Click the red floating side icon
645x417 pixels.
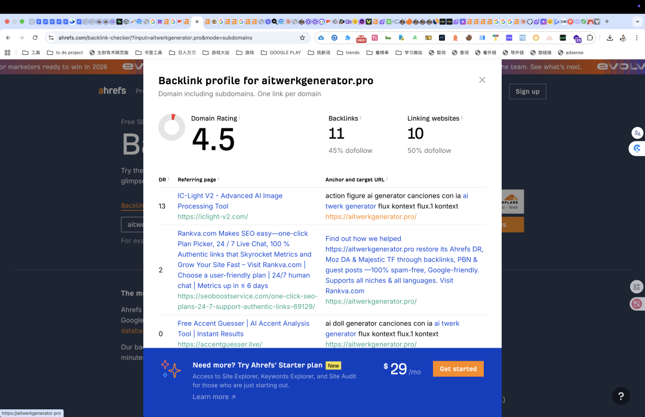[x=637, y=304]
